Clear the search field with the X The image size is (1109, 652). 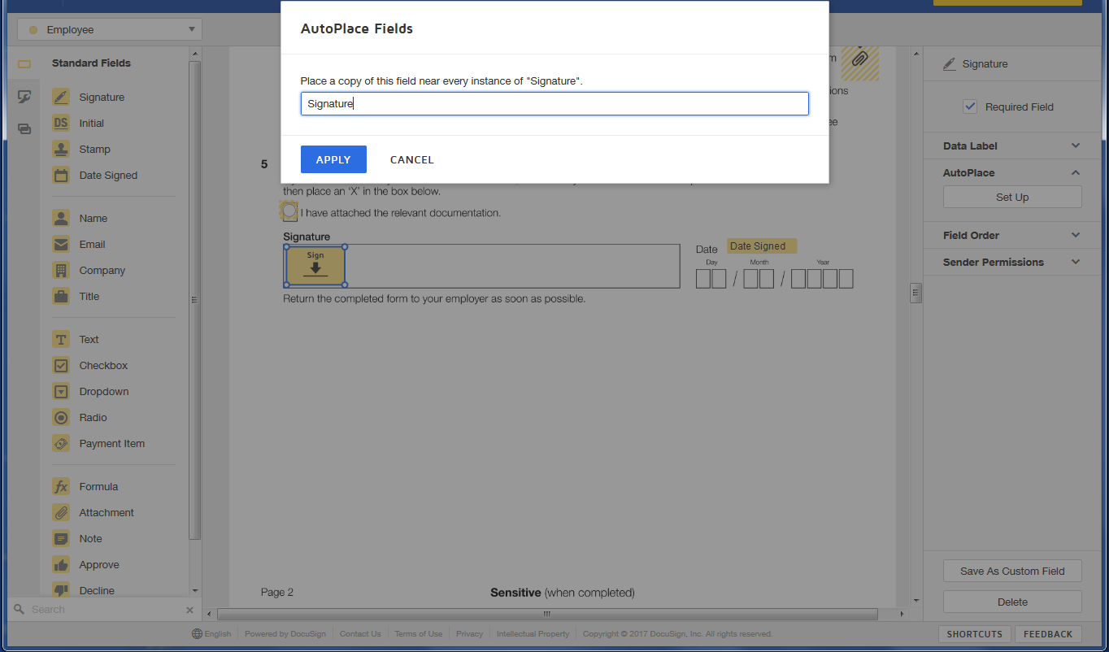click(x=189, y=609)
